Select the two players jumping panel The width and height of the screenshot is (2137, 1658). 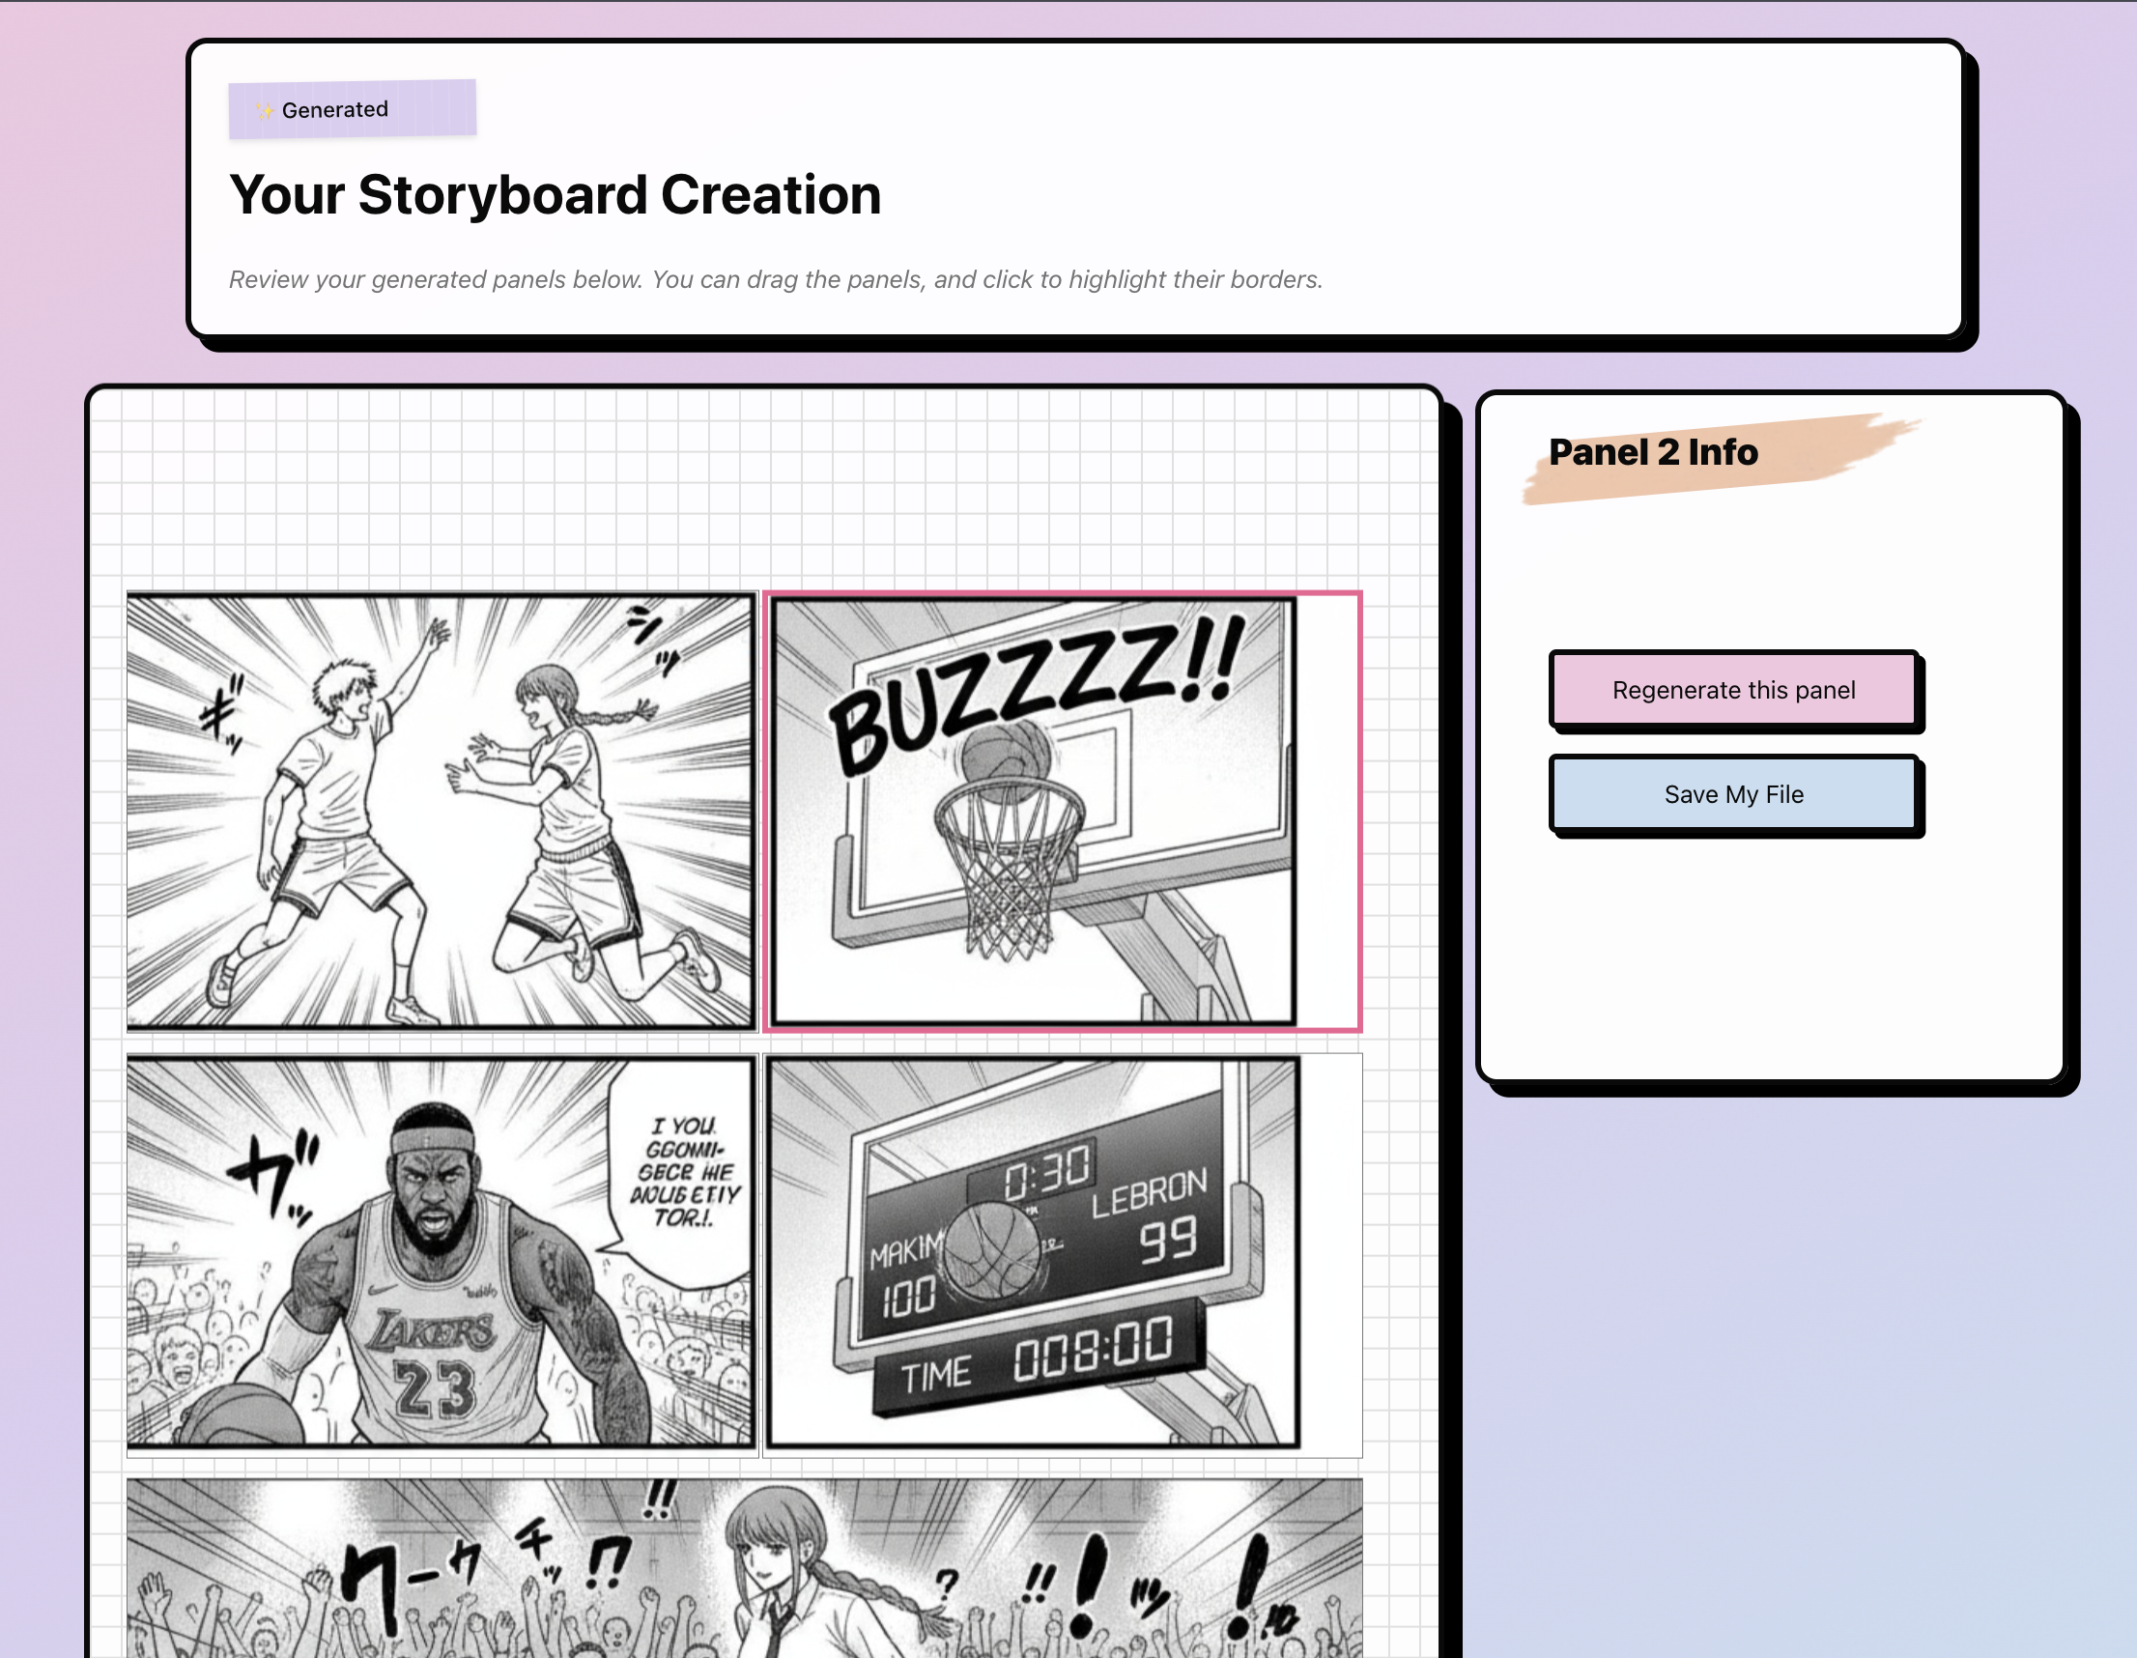point(441,811)
